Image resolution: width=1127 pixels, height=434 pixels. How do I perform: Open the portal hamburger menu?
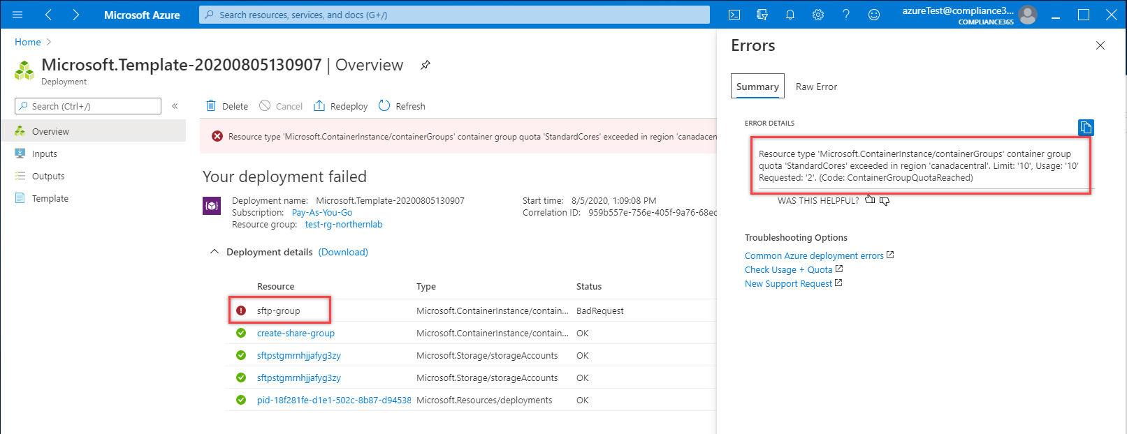click(x=17, y=15)
